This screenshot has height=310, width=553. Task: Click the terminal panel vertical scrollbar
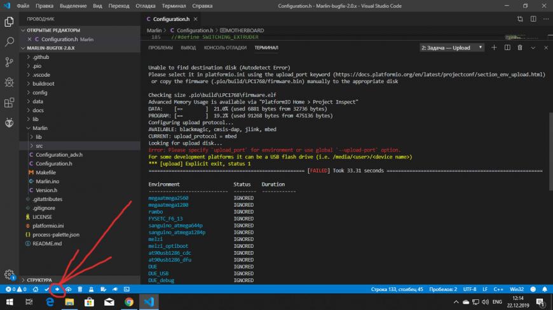coord(550,152)
